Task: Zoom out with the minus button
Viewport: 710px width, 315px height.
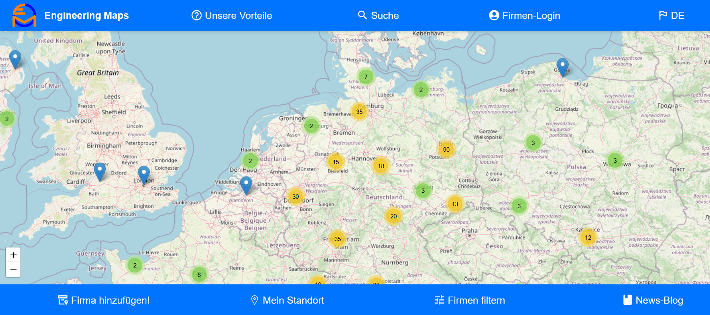Action: [x=13, y=270]
